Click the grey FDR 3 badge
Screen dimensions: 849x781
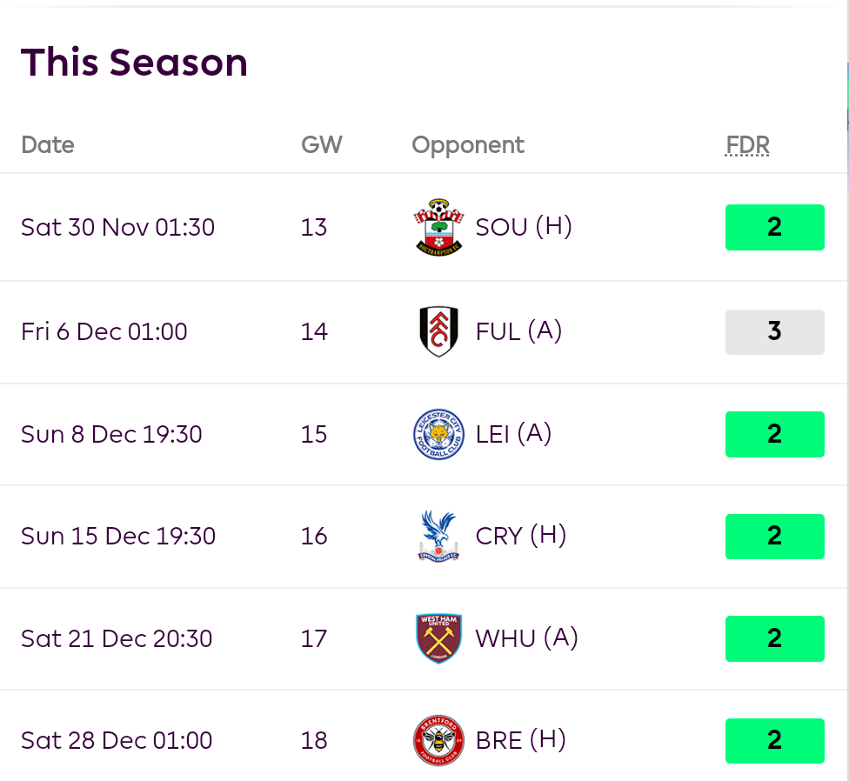point(774,331)
